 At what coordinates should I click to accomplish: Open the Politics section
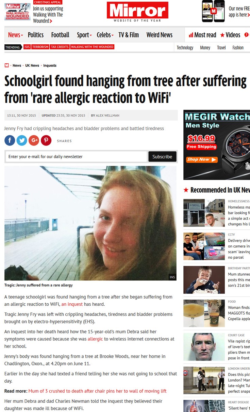pos(36,35)
